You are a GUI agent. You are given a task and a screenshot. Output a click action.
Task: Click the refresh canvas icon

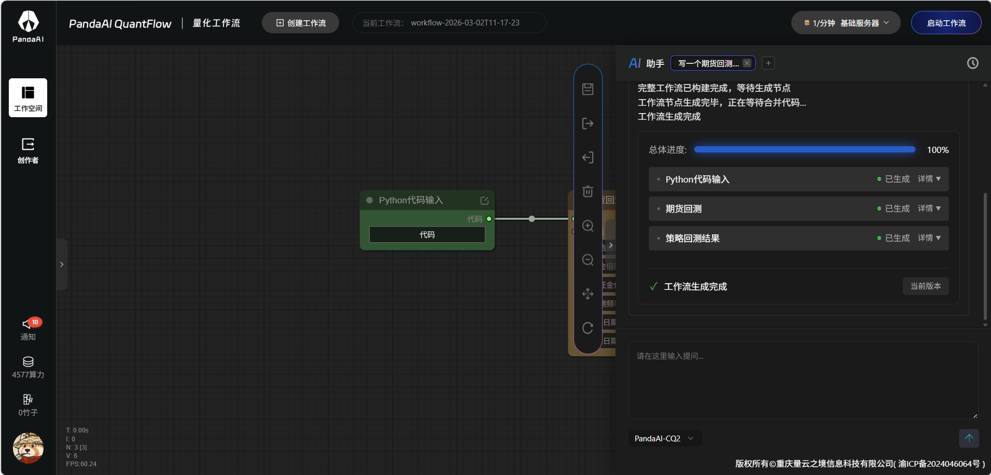click(588, 328)
